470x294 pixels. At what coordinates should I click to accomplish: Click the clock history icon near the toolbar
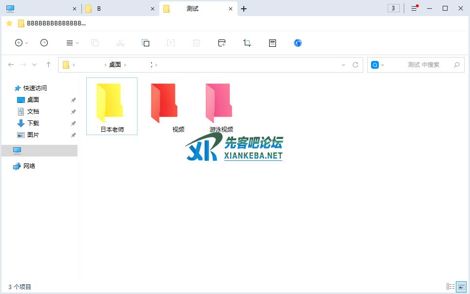pos(44,43)
